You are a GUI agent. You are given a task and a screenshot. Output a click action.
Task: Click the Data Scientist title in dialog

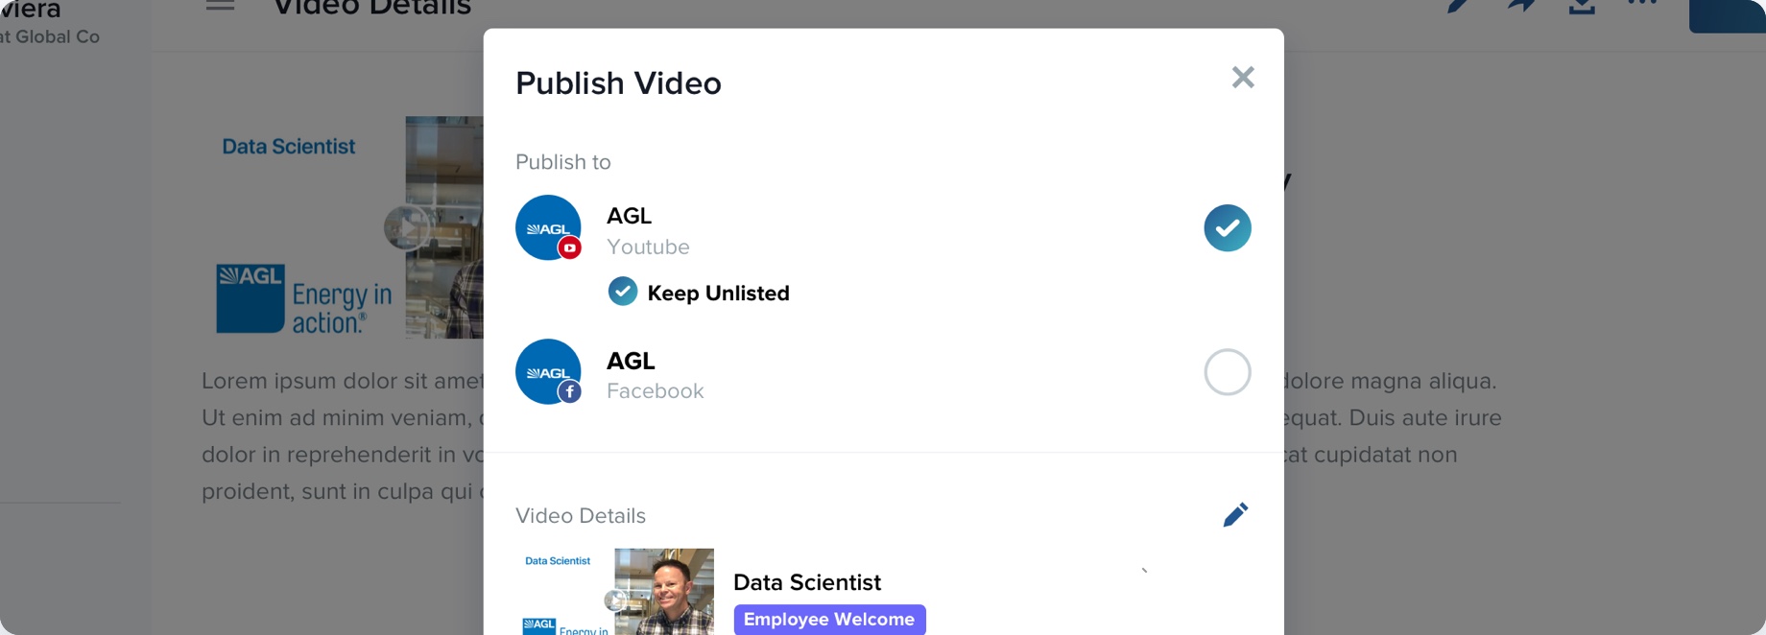pyautogui.click(x=807, y=582)
